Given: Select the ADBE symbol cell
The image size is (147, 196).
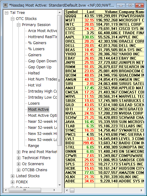Looking at the screenshot, I should pos(73,181).
